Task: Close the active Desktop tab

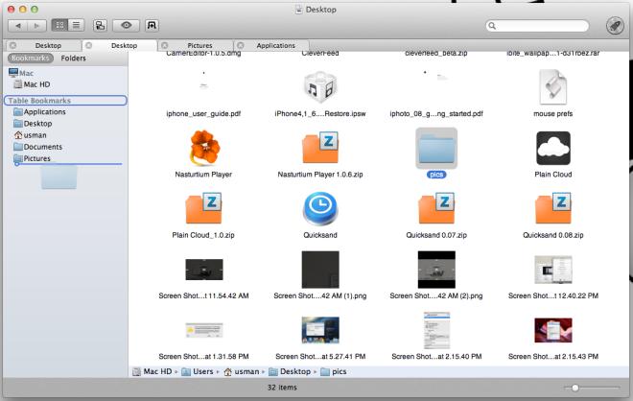Action: click(89, 45)
